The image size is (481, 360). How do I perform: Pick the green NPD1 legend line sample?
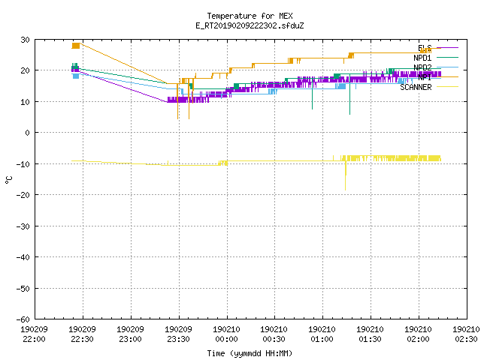click(447, 57)
